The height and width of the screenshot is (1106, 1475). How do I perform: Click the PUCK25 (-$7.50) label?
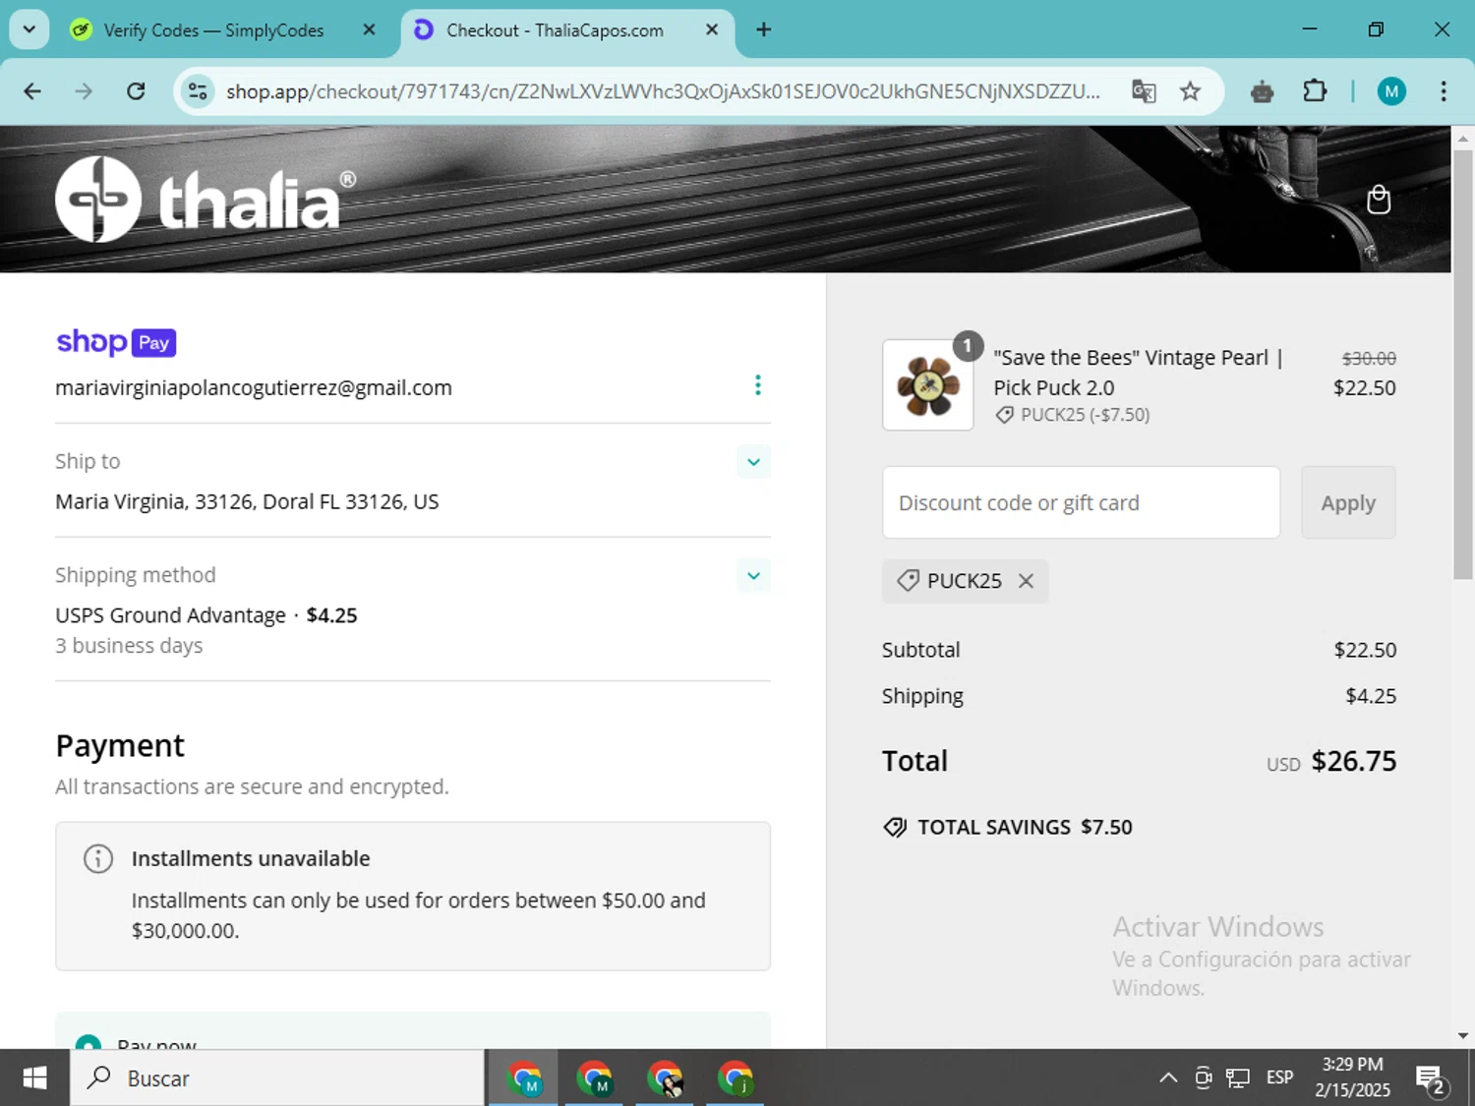1085,415
